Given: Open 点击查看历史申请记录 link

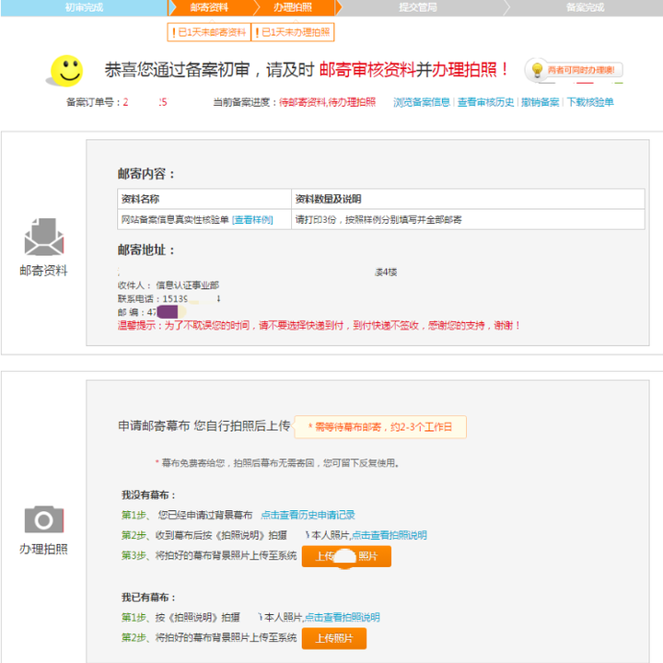Looking at the screenshot, I should 308,515.
